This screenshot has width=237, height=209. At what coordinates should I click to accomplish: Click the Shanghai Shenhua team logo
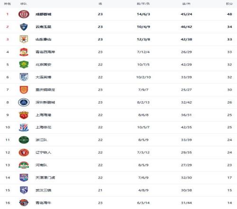(24, 127)
